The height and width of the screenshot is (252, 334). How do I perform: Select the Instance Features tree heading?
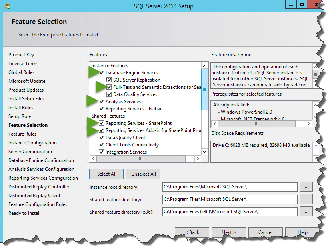coord(110,66)
